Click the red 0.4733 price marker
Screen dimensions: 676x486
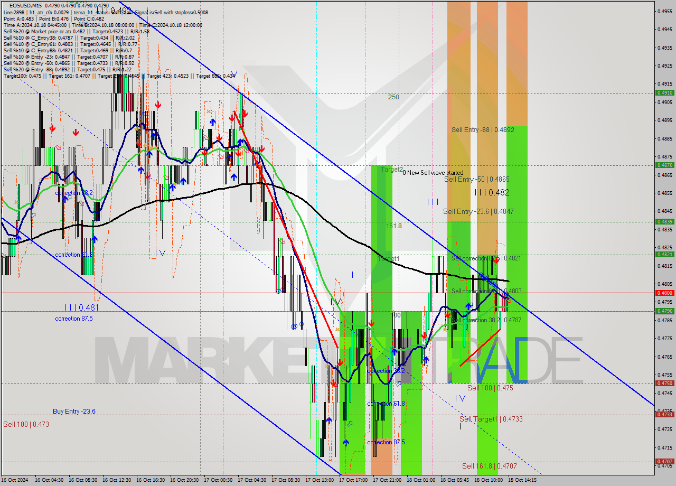[664, 414]
